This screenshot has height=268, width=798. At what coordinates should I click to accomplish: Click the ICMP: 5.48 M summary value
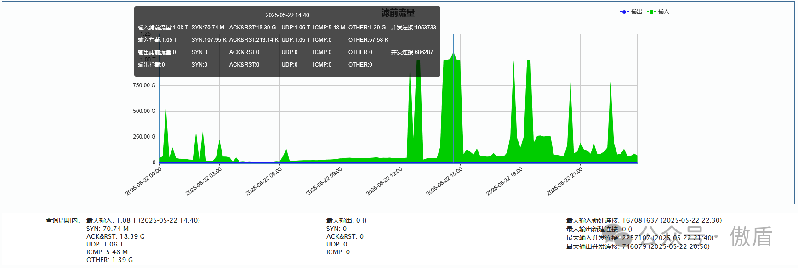coord(107,252)
